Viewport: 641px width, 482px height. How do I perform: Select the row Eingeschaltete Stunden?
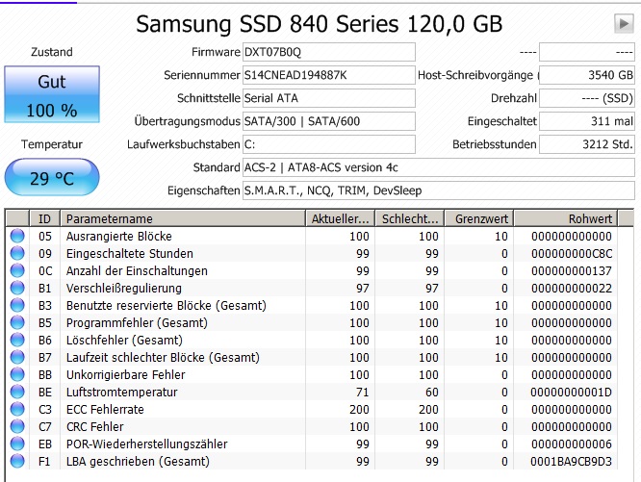coord(312,253)
